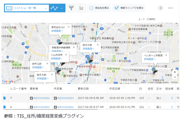Click the graph view icon

(x=54, y=8)
